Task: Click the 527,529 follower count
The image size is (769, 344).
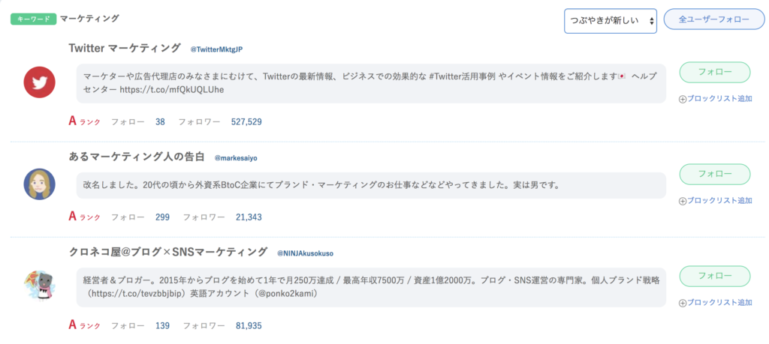Action: click(246, 121)
